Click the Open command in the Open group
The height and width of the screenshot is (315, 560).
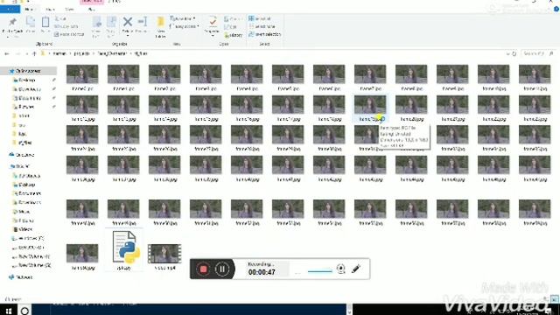click(x=234, y=18)
